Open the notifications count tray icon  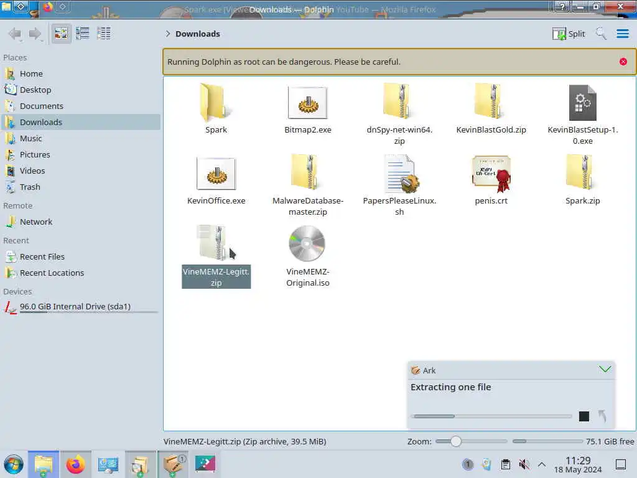(x=468, y=464)
